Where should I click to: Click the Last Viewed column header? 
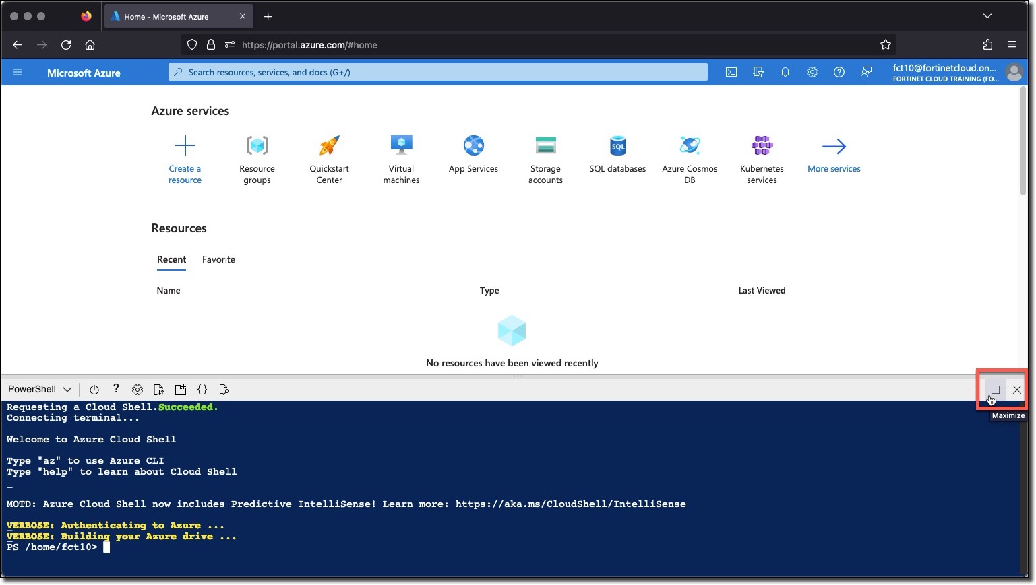pos(762,291)
